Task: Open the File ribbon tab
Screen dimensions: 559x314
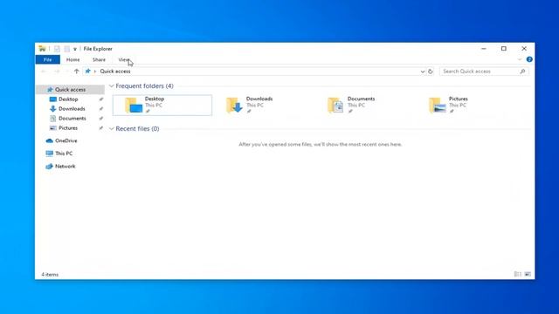Action: click(x=48, y=60)
